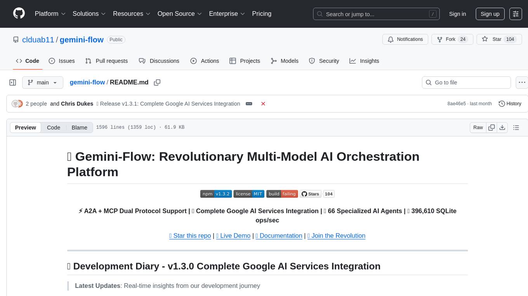Click the Notifications bell button
This screenshot has height=296, width=528.
click(x=405, y=39)
